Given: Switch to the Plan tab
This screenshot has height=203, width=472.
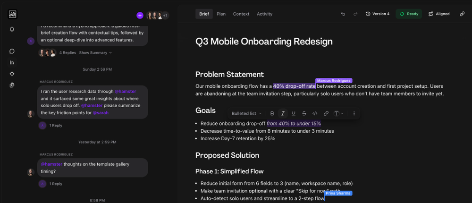Looking at the screenshot, I should click(221, 14).
